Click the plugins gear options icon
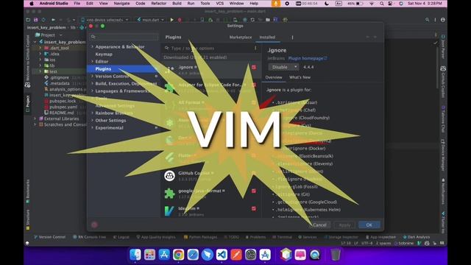This screenshot has width=471, height=265. click(x=292, y=38)
